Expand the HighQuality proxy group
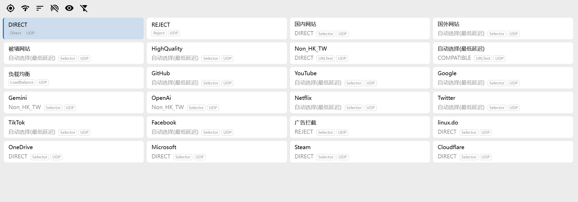Viewport: 578px width, 202px height. coord(217,53)
